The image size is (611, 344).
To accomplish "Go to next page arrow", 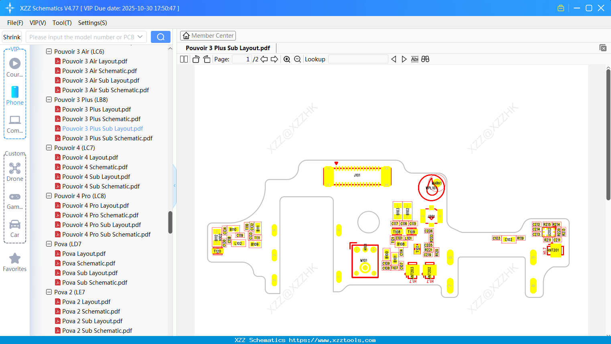I will 274,59.
